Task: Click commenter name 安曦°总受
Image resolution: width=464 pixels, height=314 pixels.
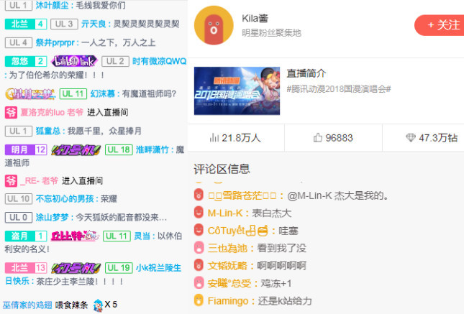Action: click(x=229, y=283)
